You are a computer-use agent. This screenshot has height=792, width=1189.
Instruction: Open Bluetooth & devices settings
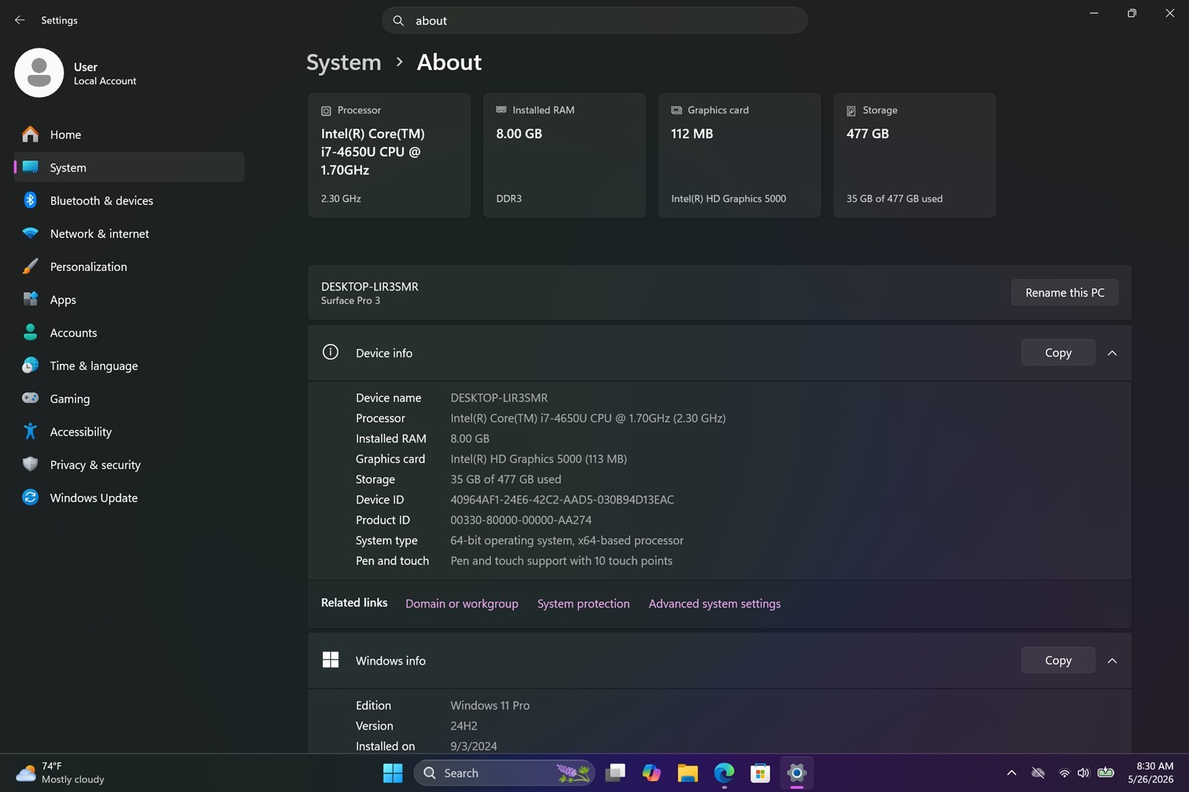click(129, 201)
